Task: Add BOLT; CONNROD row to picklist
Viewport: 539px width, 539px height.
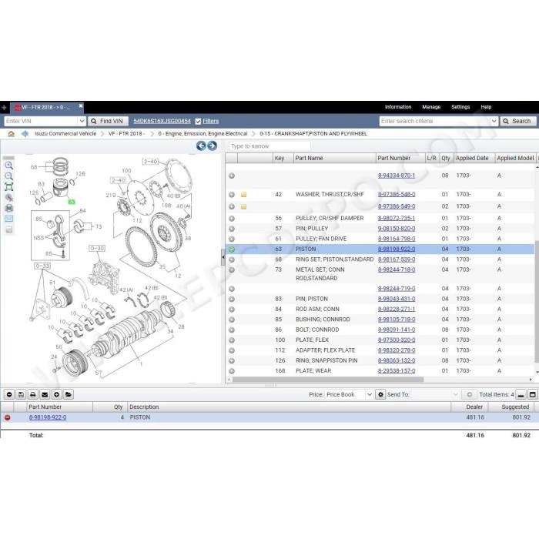Action: point(232,330)
